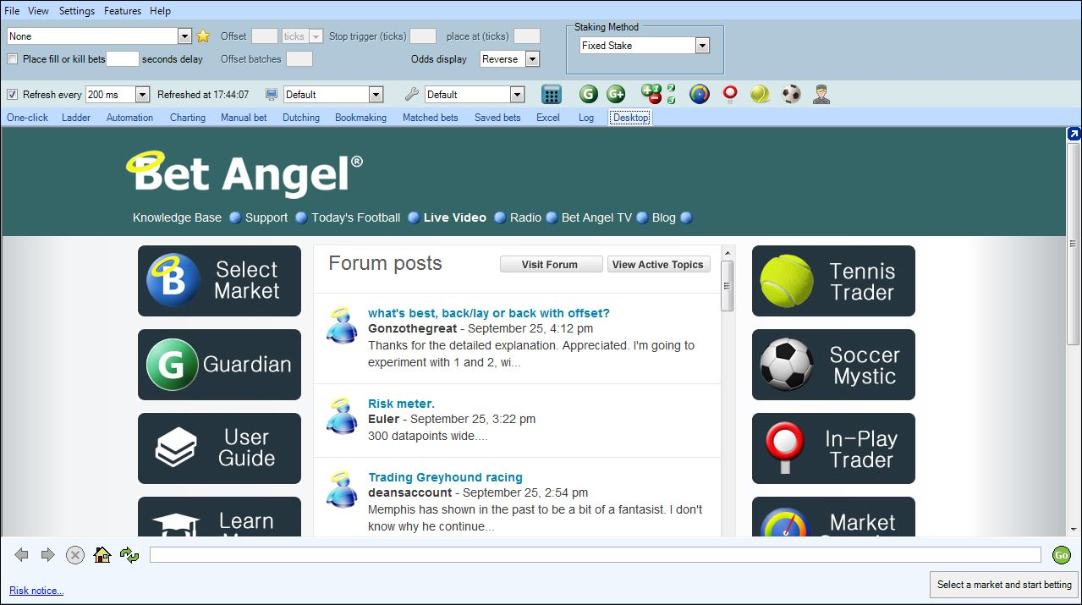Open Tennis Trader from tennis ball toolbar icon
Screen dimensions: 1082x605
coord(761,94)
